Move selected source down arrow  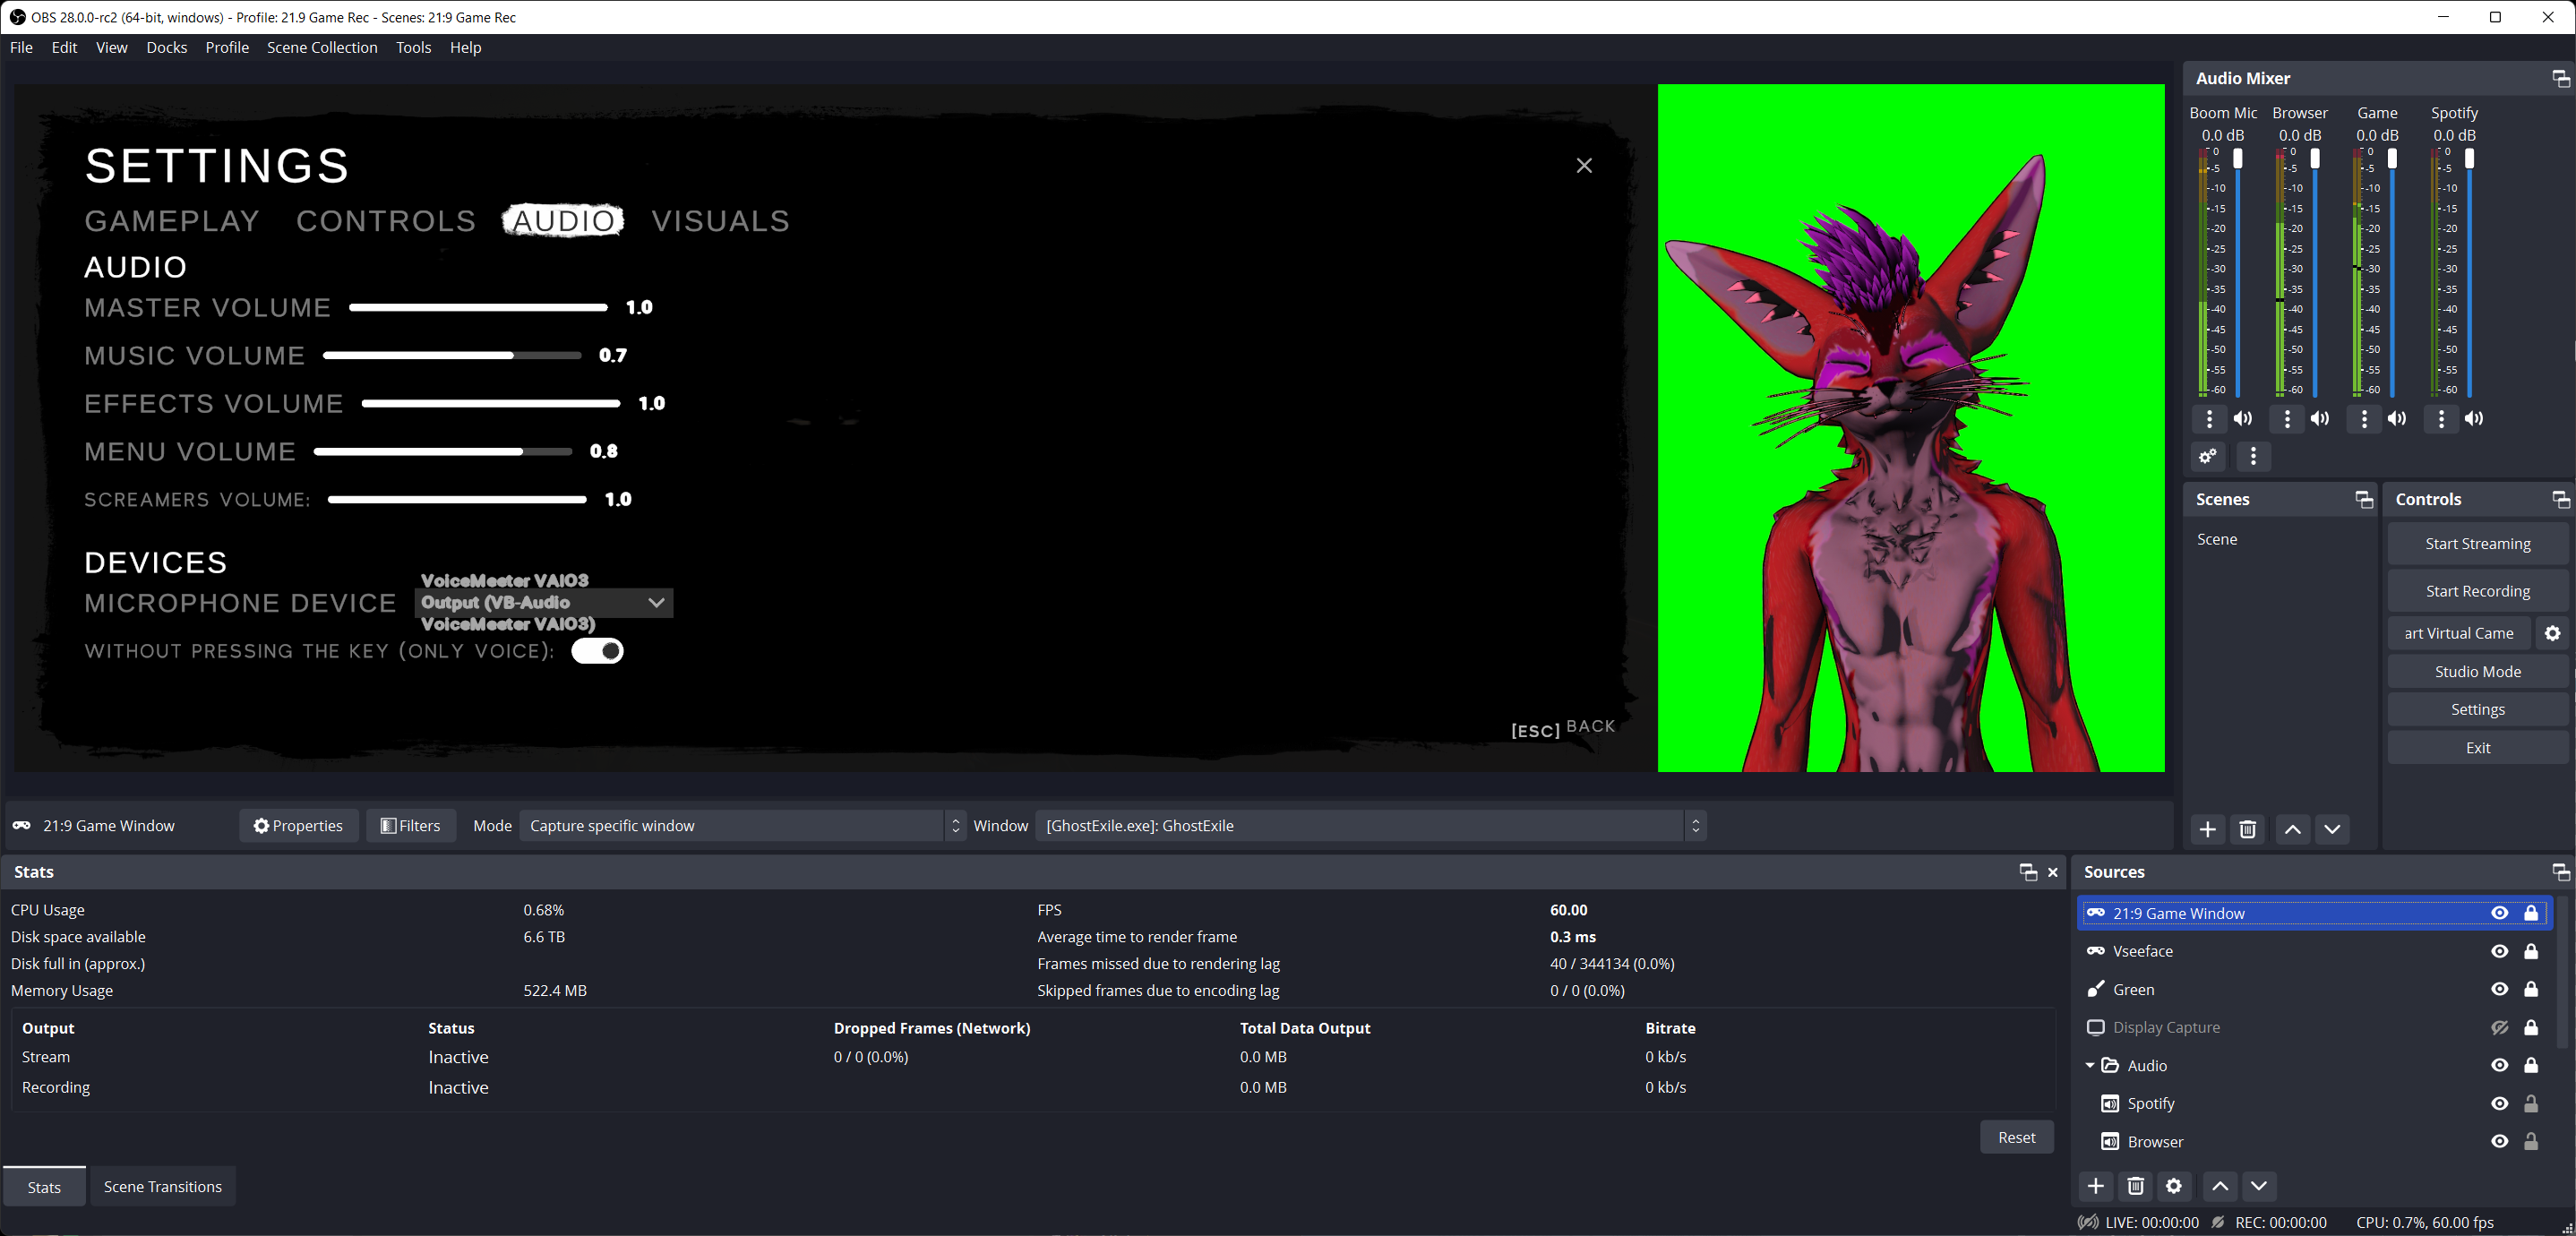(2258, 1186)
